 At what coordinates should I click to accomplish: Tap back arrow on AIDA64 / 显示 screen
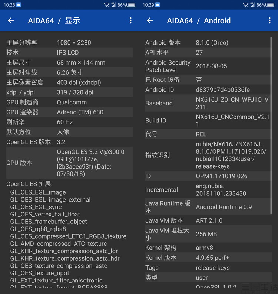pyautogui.click(x=11, y=21)
